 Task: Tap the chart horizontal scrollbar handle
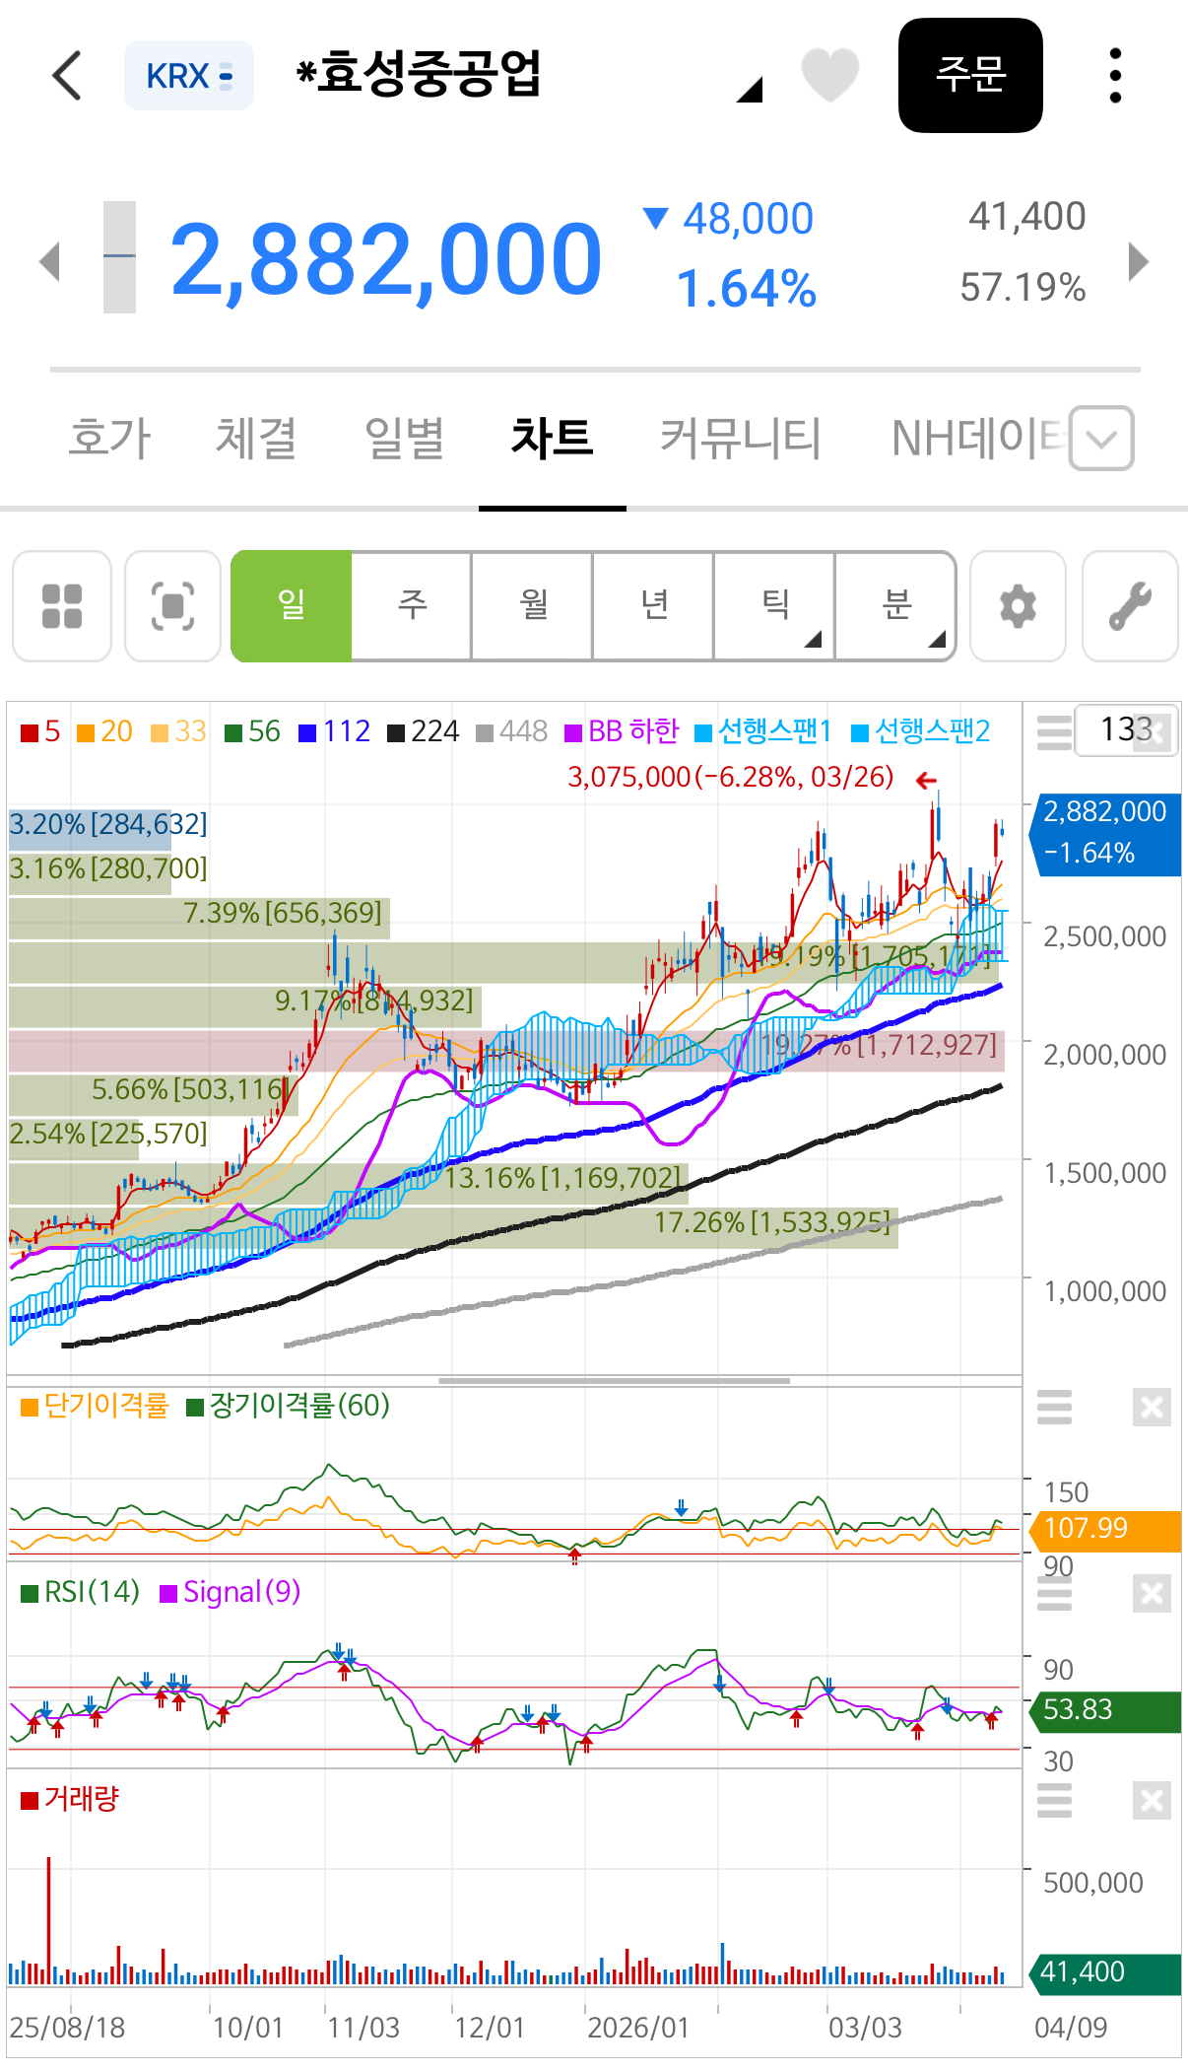[x=615, y=1381]
